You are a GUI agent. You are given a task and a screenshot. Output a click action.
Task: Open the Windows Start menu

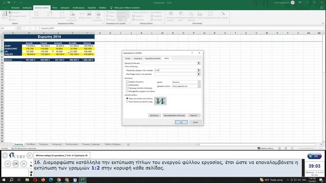(x=4, y=180)
